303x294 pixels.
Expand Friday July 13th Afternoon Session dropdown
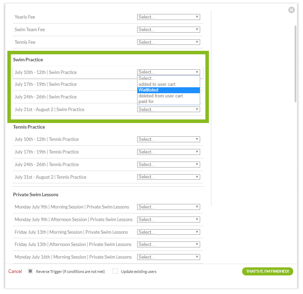tap(168, 244)
